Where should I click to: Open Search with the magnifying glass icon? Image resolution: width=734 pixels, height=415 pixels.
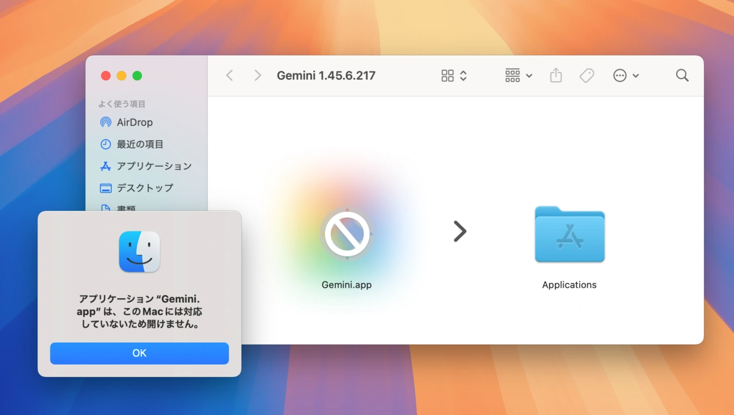(x=682, y=75)
